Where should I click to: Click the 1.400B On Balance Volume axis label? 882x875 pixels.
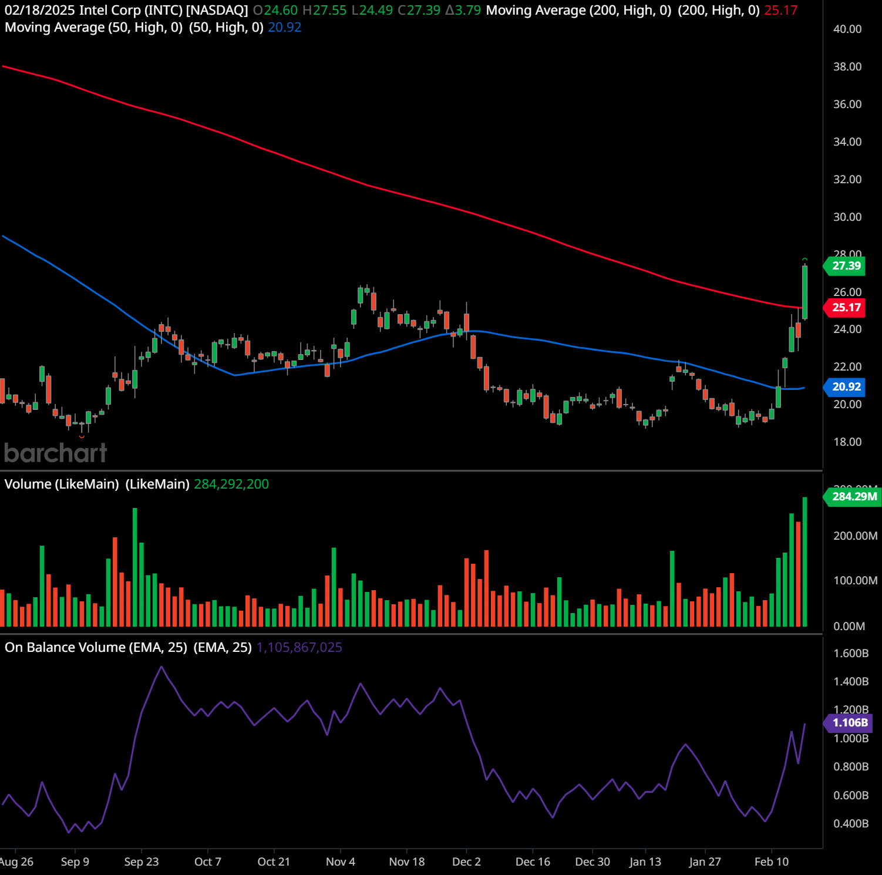(x=851, y=682)
